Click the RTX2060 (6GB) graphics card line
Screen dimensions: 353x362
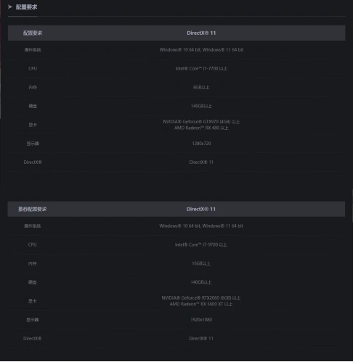(201, 298)
